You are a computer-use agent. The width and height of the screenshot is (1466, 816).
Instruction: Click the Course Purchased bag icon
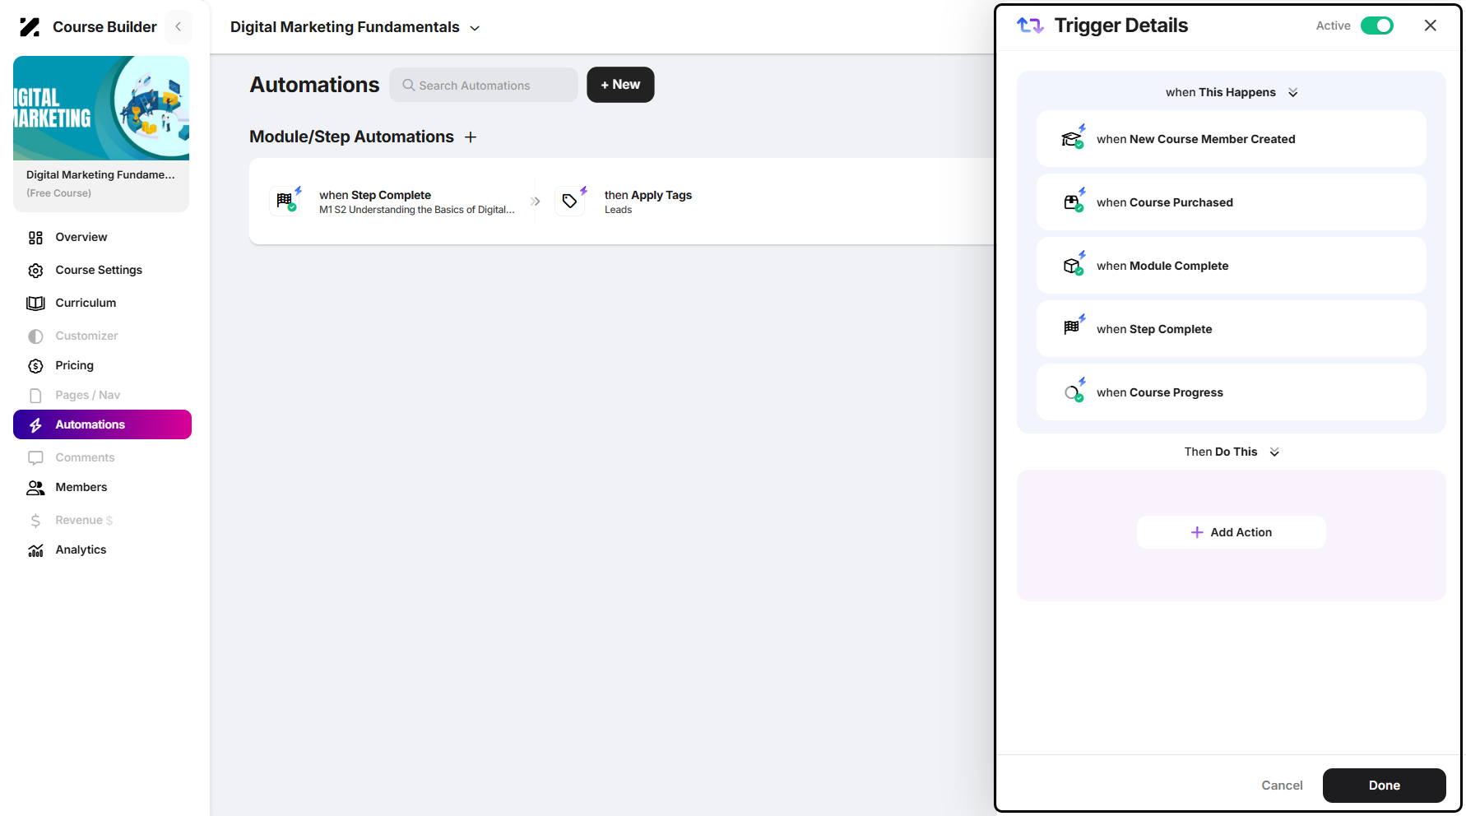coord(1073,202)
